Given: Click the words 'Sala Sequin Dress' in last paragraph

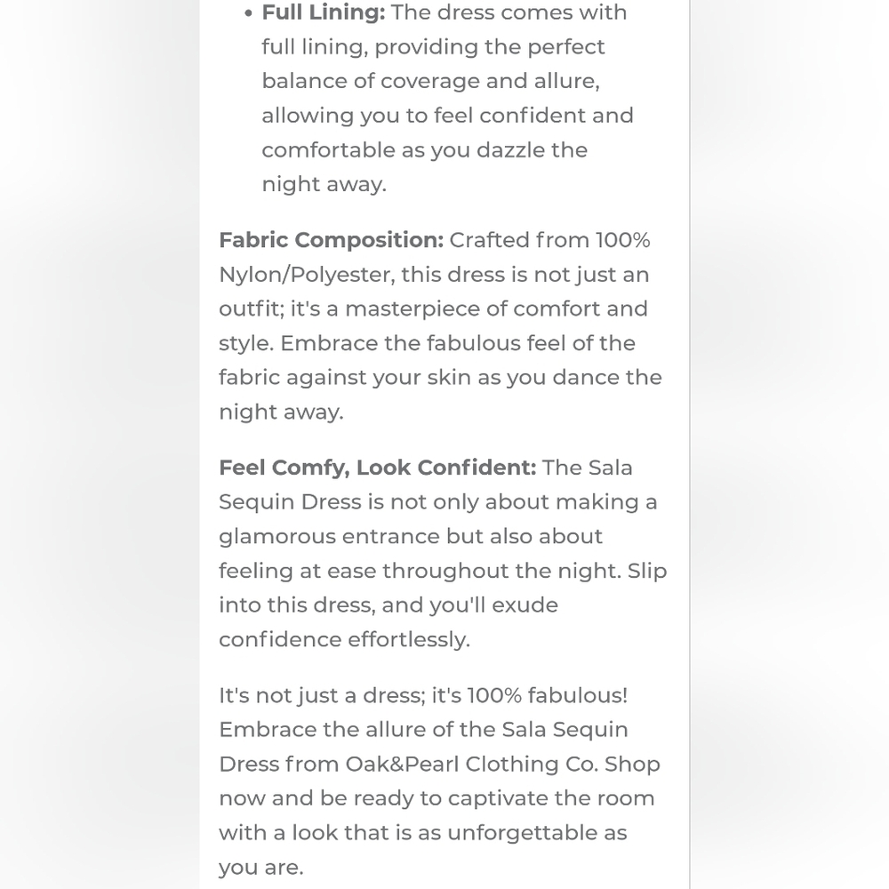Looking at the screenshot, I should [423, 747].
